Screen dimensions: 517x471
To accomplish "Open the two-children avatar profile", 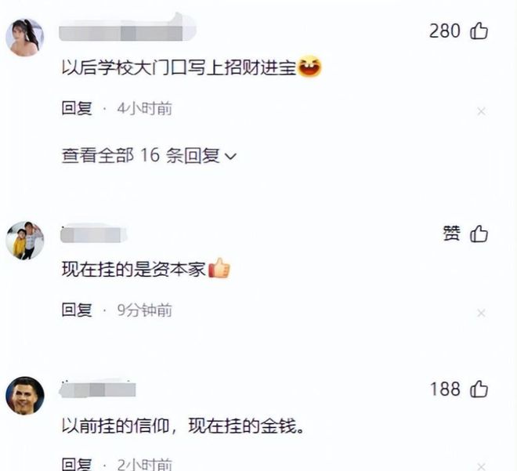I will (25, 241).
